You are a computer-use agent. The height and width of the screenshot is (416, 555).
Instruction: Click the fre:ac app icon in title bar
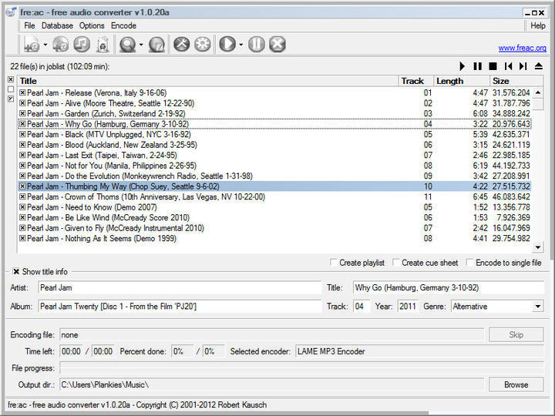(11, 12)
